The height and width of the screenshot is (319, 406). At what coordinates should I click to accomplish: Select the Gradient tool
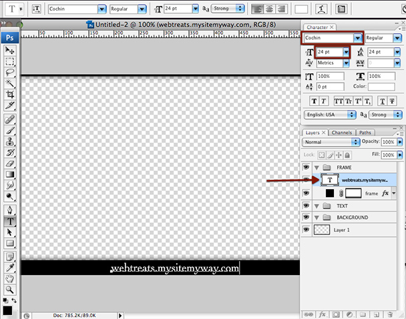(x=10, y=174)
